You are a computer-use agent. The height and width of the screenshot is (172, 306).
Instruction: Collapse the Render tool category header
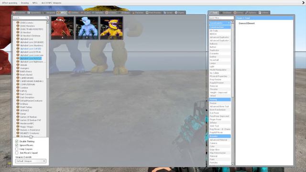tap(220, 136)
